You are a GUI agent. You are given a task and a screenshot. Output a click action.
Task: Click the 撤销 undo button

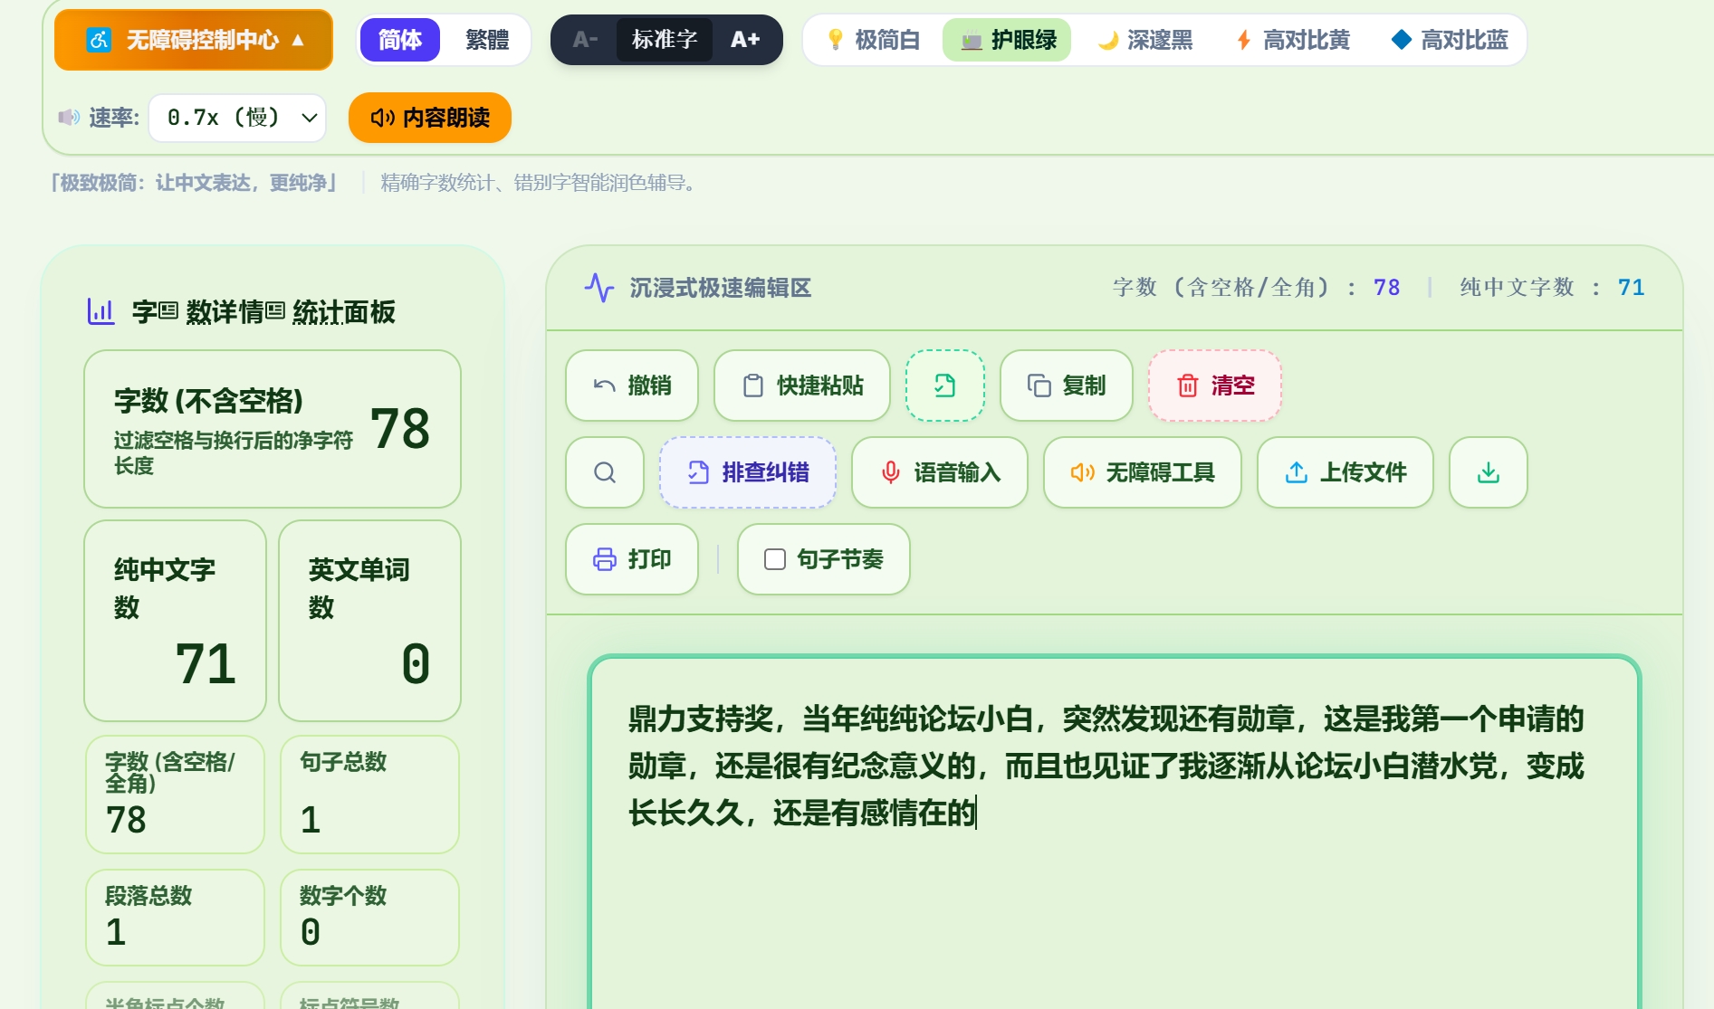tap(632, 386)
